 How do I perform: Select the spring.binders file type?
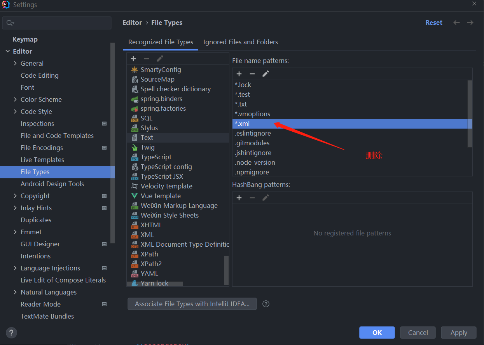pos(178,99)
